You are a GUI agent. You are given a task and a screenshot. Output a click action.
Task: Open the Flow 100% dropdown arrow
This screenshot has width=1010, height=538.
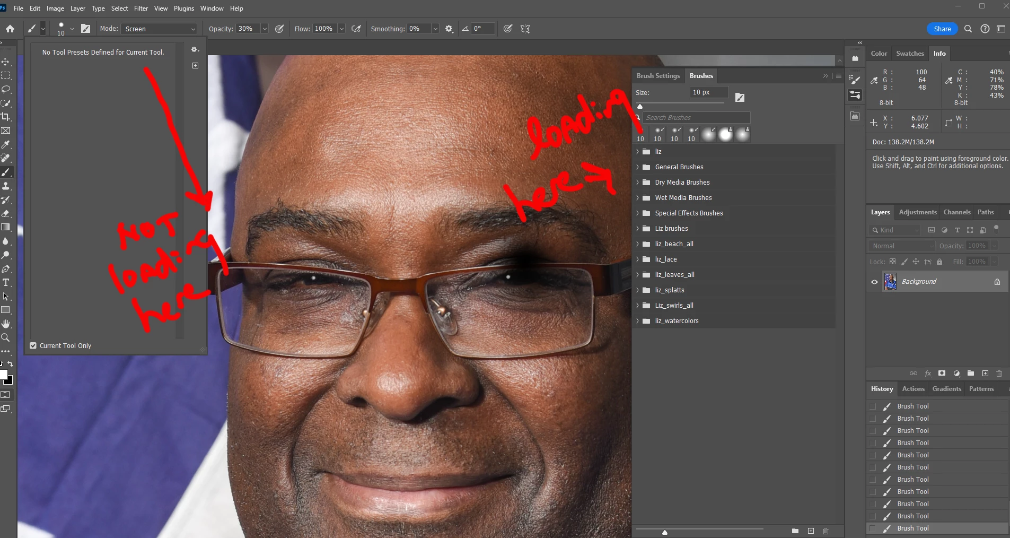(x=341, y=29)
